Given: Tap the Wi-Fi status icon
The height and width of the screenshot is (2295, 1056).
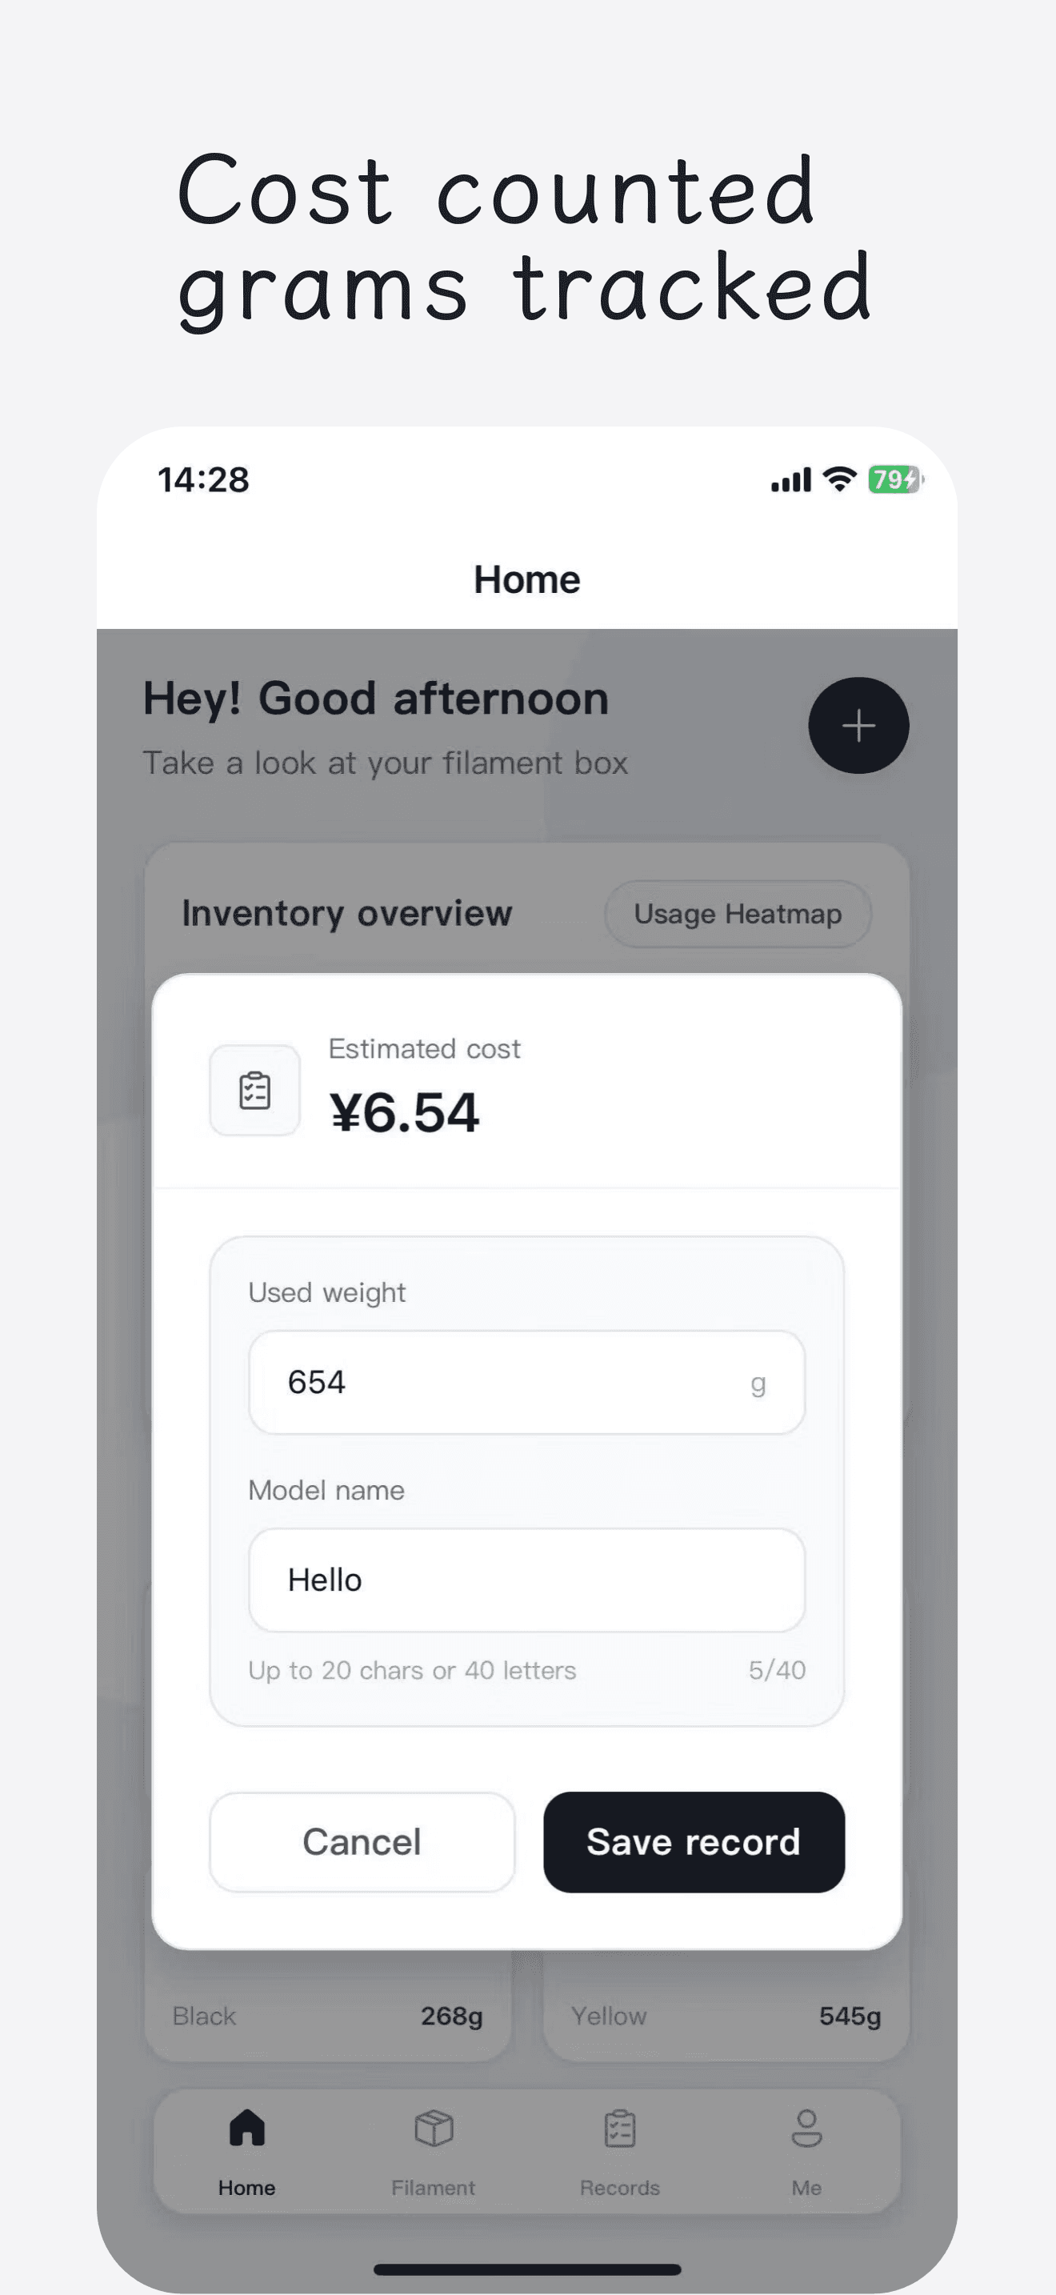Looking at the screenshot, I should [x=838, y=479].
